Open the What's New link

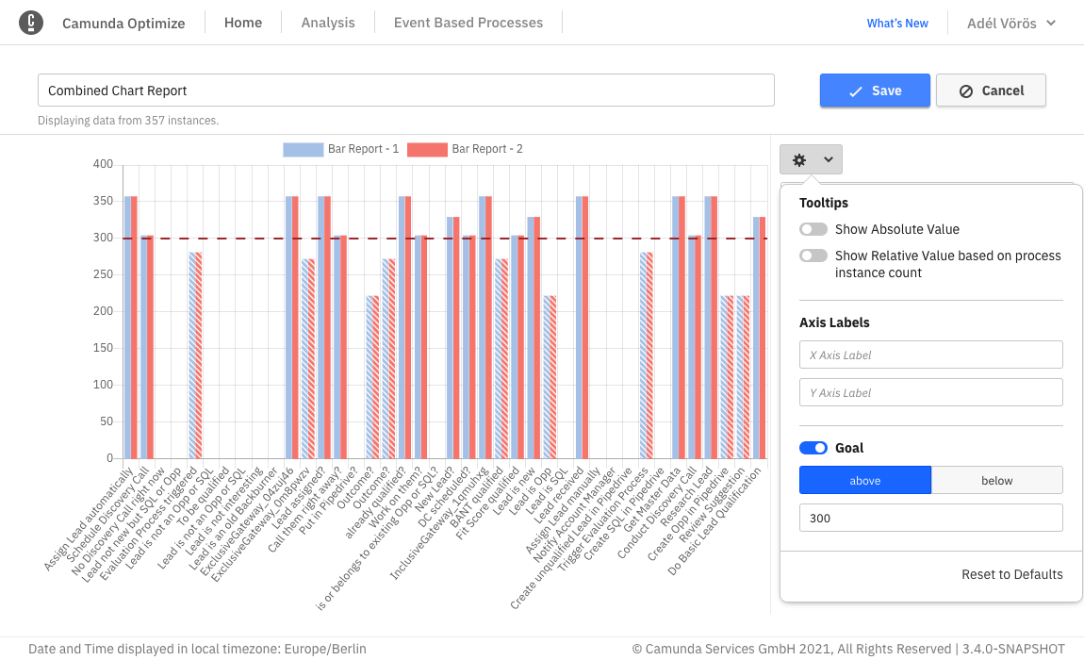[x=897, y=24]
